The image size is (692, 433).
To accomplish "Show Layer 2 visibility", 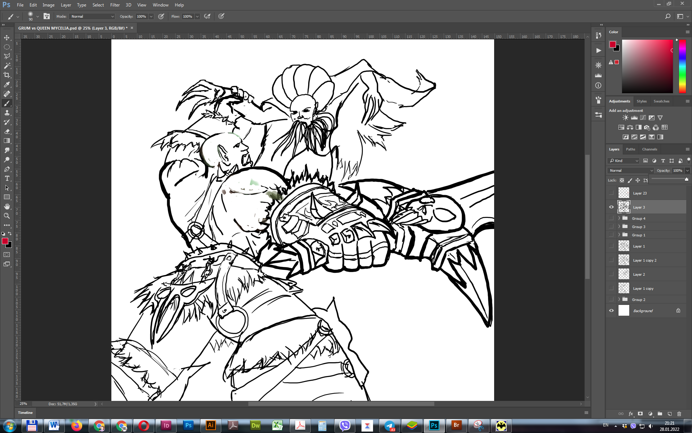I will point(611,274).
